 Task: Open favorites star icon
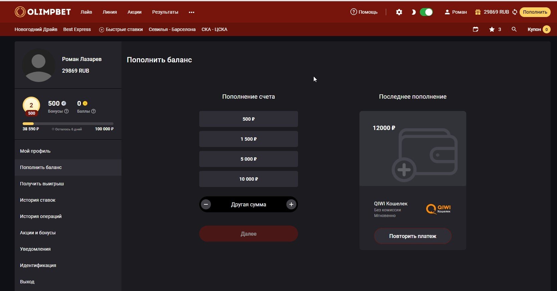pos(492,29)
